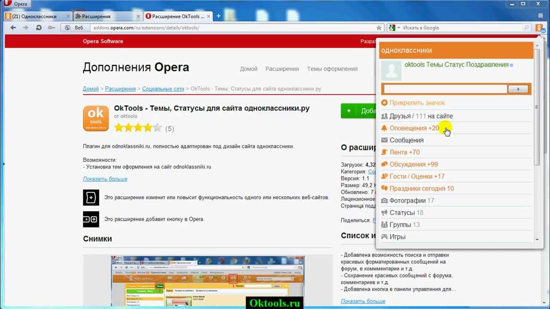This screenshot has width=550, height=309.
Task: Open Друзья / 111 на сайте
Action: (x=421, y=116)
